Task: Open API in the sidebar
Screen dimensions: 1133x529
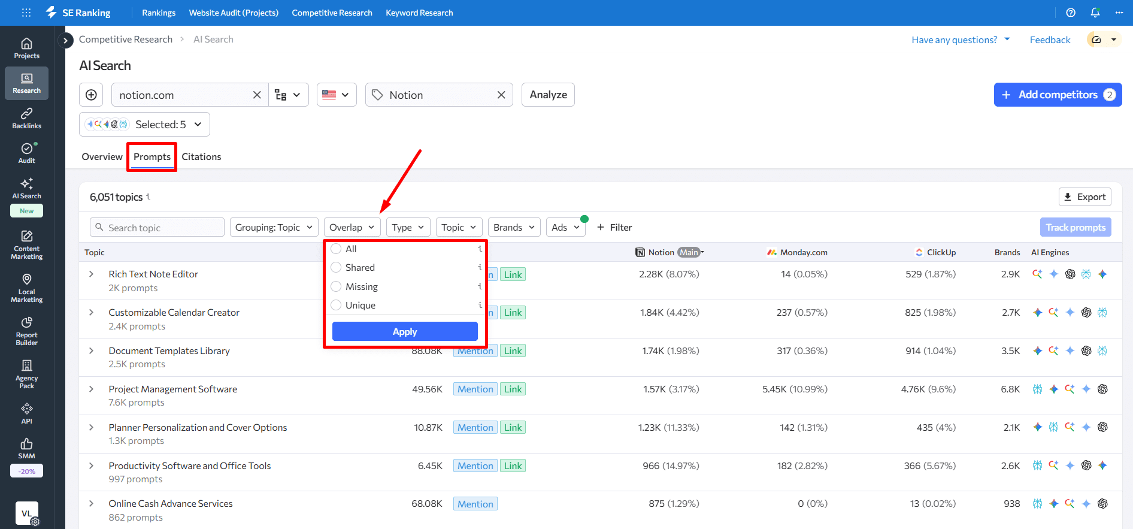Action: (26, 413)
